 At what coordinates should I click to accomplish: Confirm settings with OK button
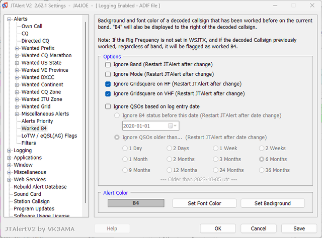(218, 228)
